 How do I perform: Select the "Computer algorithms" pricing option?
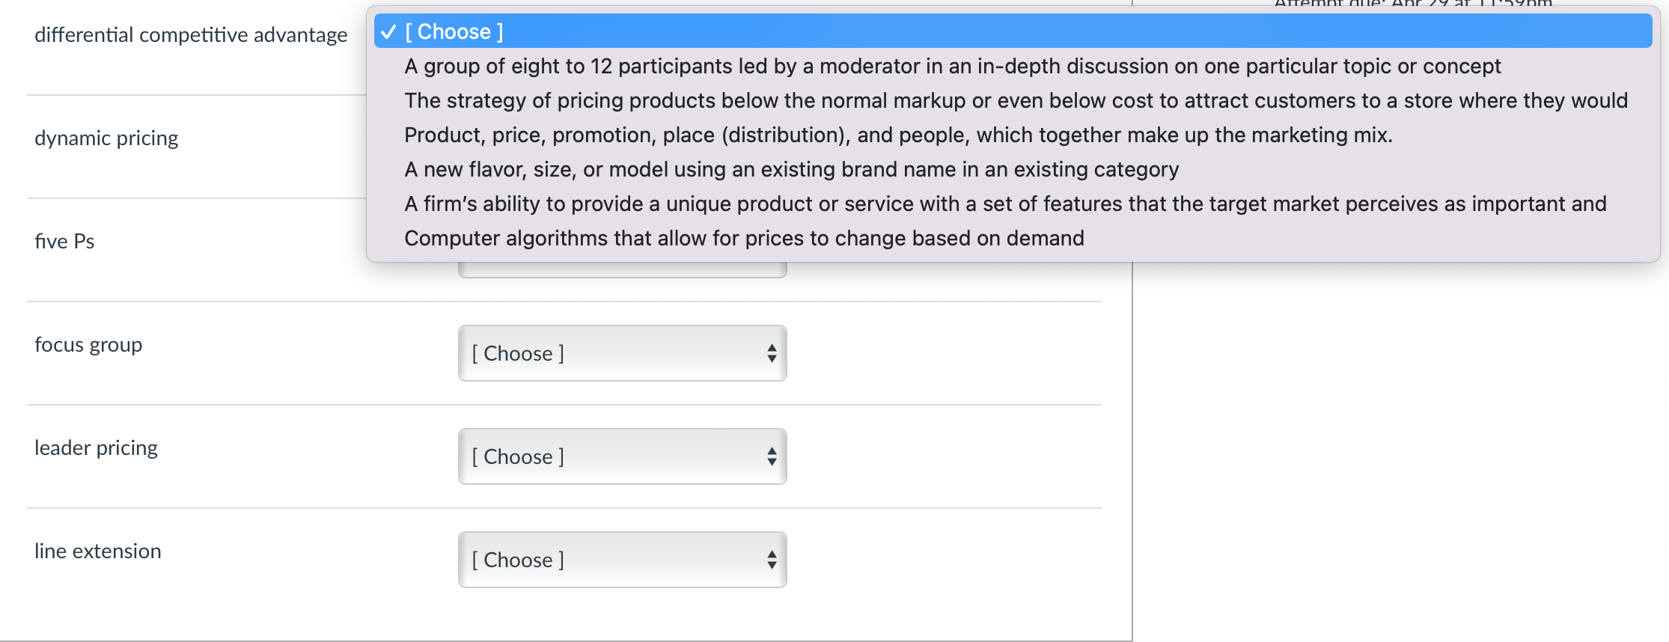click(x=744, y=238)
